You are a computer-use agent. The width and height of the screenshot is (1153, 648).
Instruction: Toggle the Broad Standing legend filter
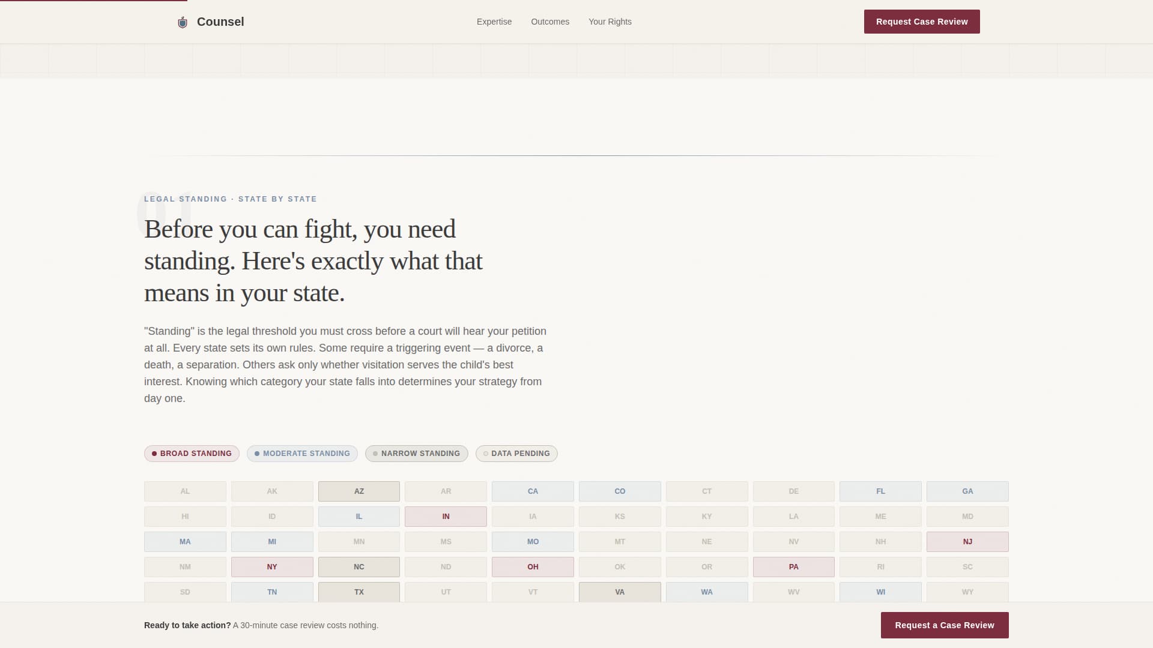coord(192,454)
